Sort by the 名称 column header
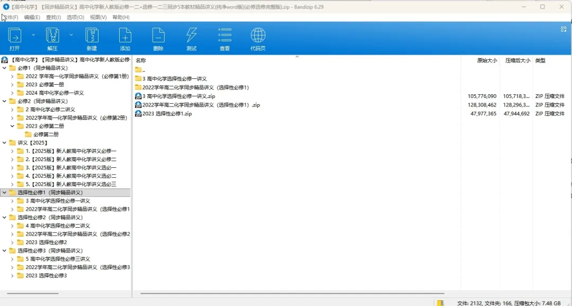 click(x=141, y=60)
